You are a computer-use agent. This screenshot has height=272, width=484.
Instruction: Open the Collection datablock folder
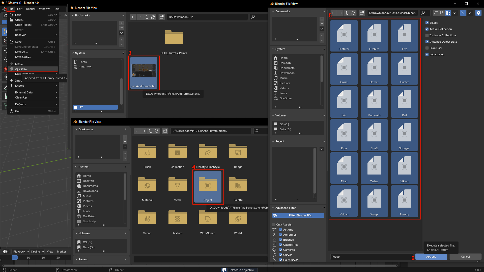[178, 155]
